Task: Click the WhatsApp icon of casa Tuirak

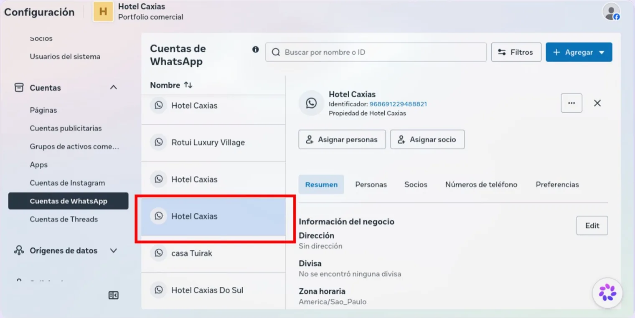Action: click(x=159, y=253)
